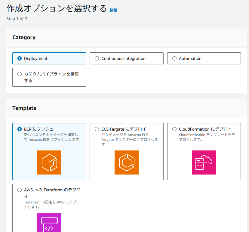Screen dimensions: 249x232
Task: Choose the CloudFormation にデプロイ template
Action: (174, 129)
